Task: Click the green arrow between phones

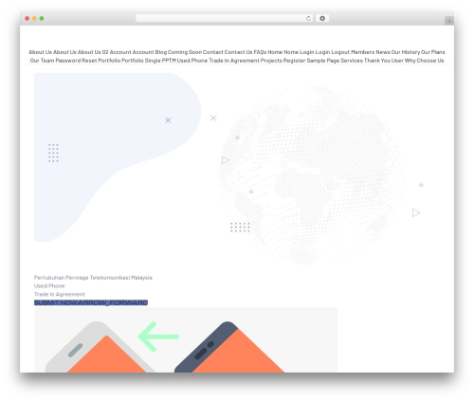Action: point(158,337)
